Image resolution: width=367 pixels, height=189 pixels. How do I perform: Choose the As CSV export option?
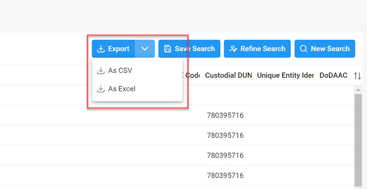click(x=120, y=70)
